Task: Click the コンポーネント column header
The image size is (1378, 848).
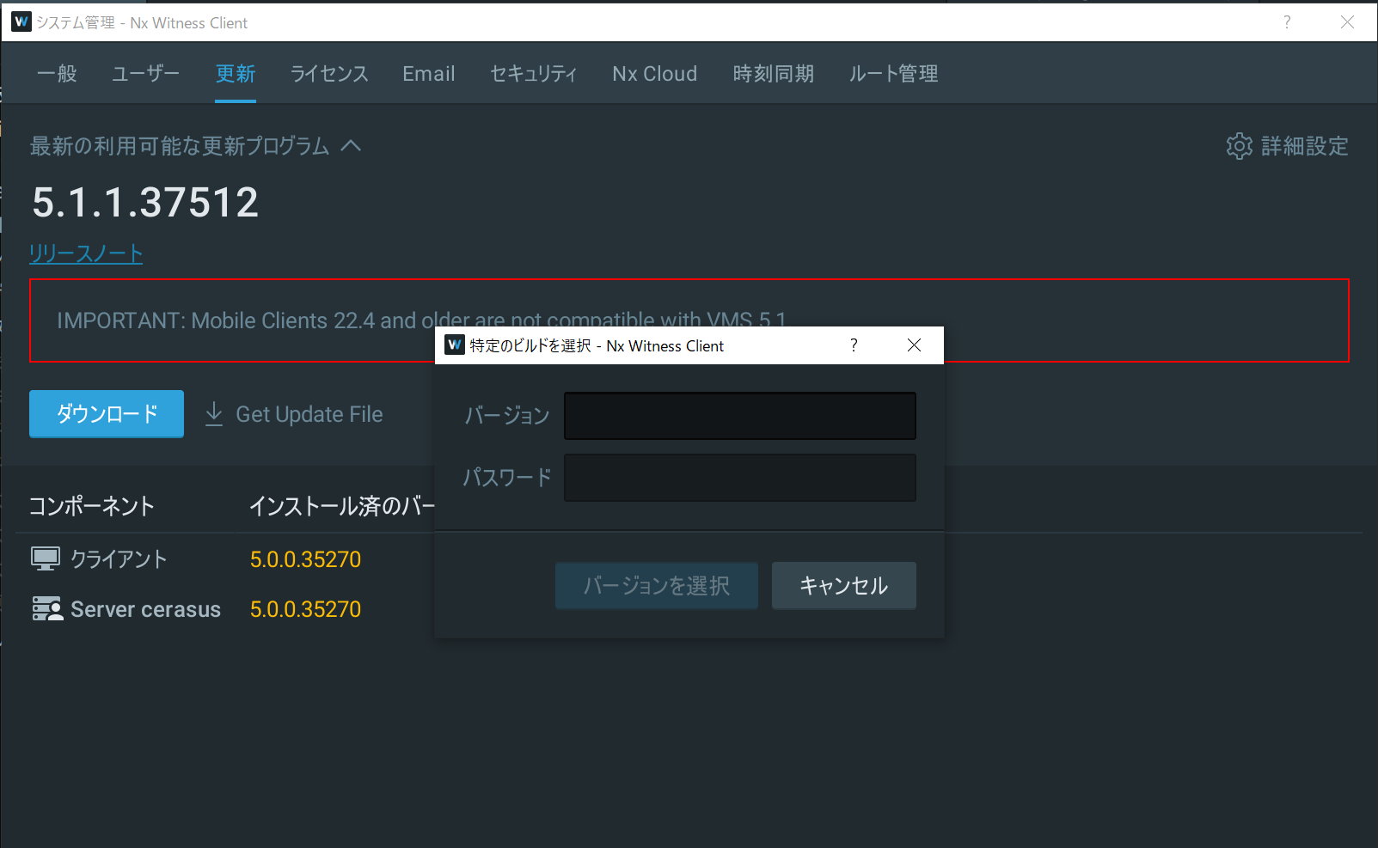Action: [92, 506]
